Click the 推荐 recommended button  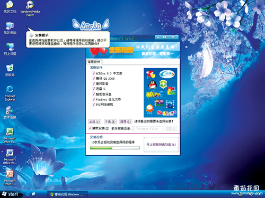coord(126,121)
